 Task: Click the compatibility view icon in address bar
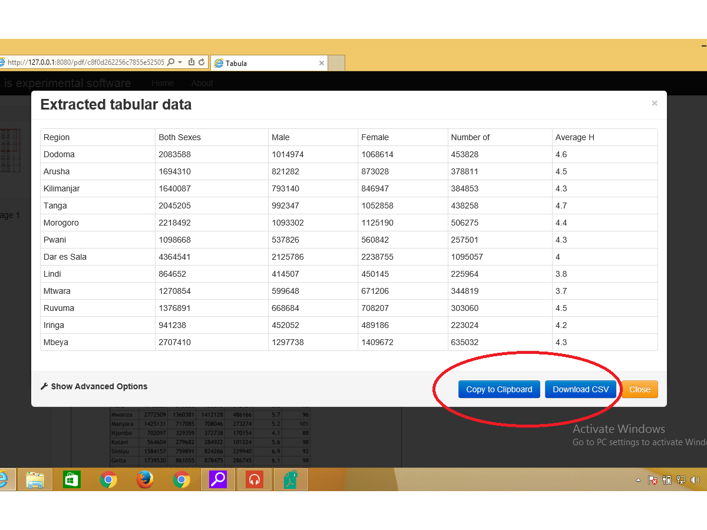(x=191, y=62)
